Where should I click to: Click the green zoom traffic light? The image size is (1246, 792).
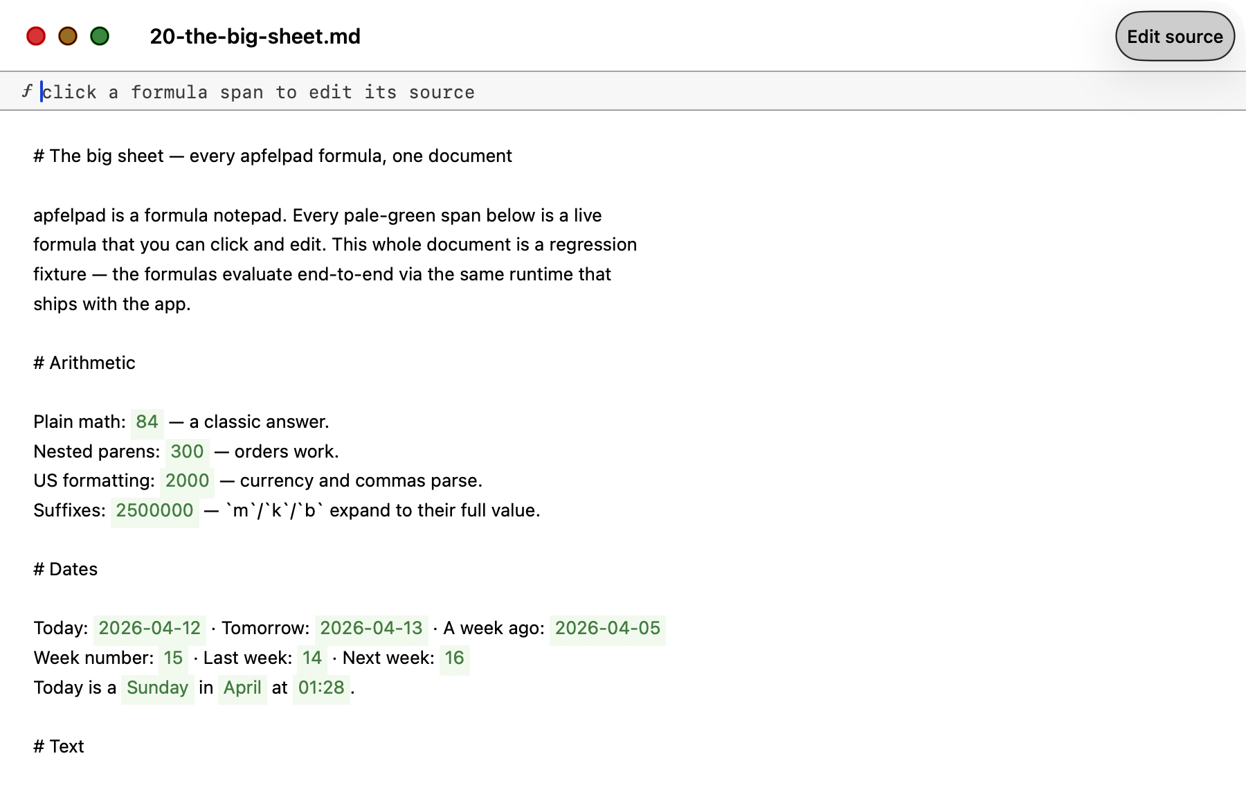click(x=100, y=36)
